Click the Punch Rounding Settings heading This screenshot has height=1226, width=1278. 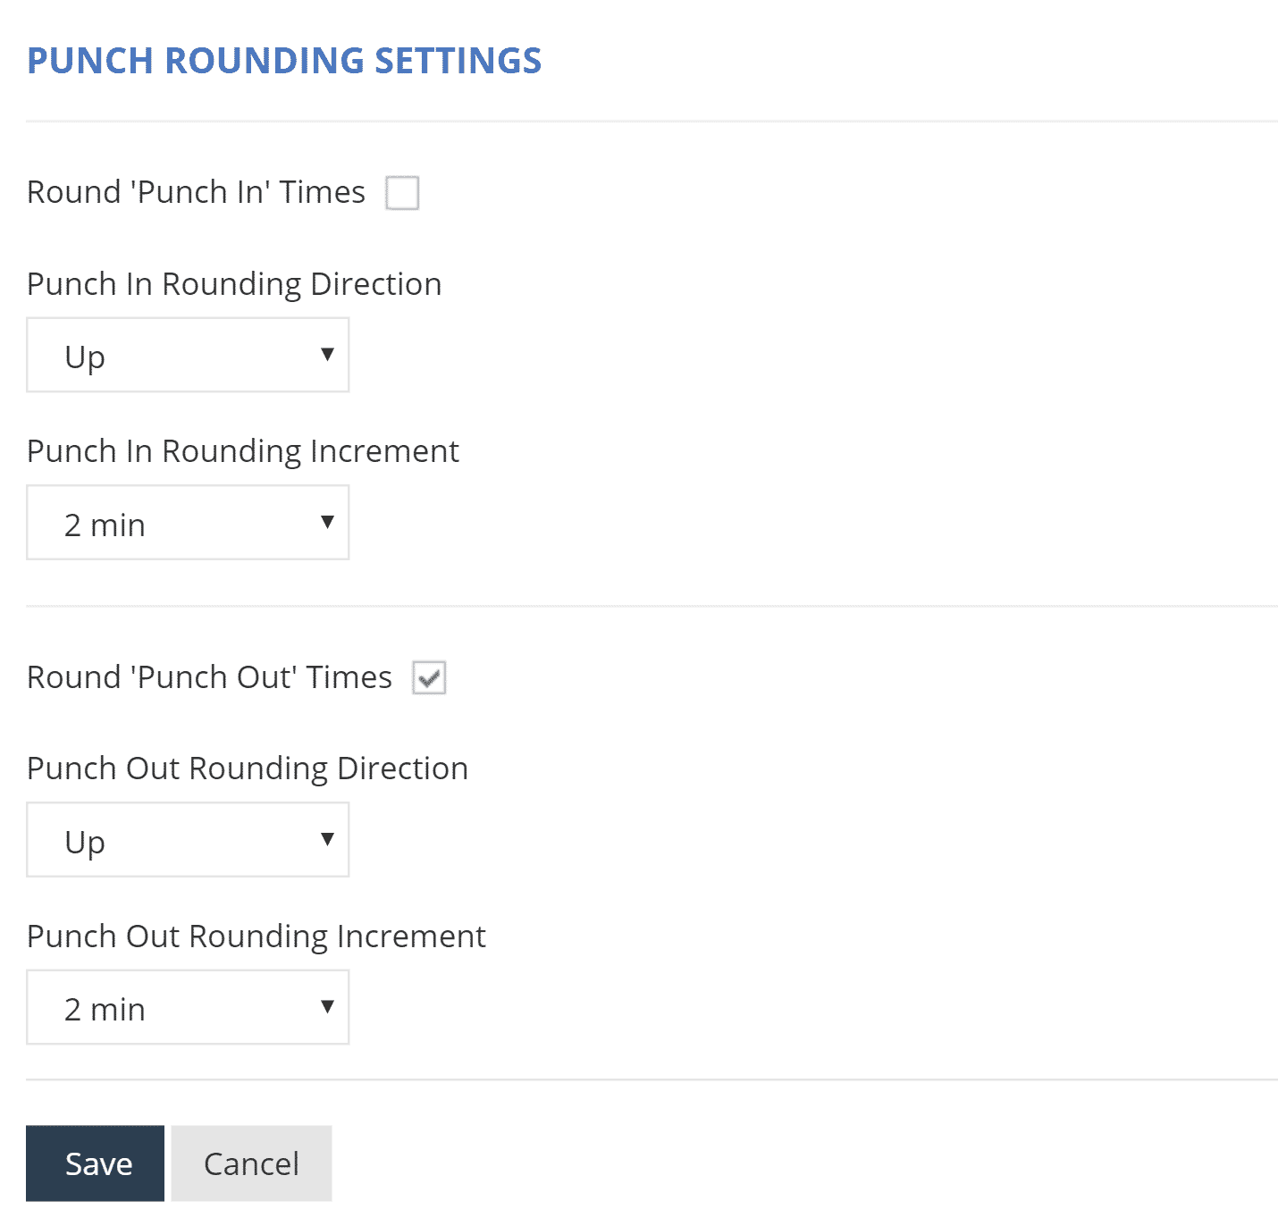(284, 61)
